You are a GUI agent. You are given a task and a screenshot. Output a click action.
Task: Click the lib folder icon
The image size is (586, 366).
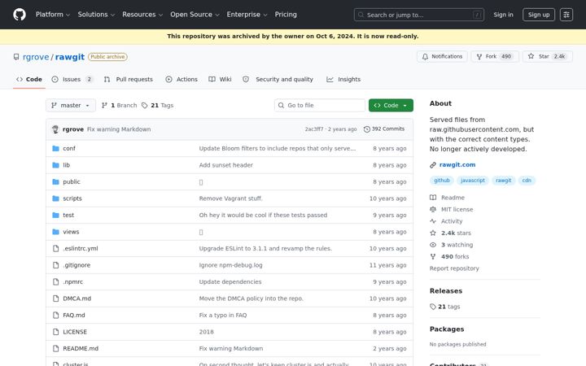pos(55,165)
